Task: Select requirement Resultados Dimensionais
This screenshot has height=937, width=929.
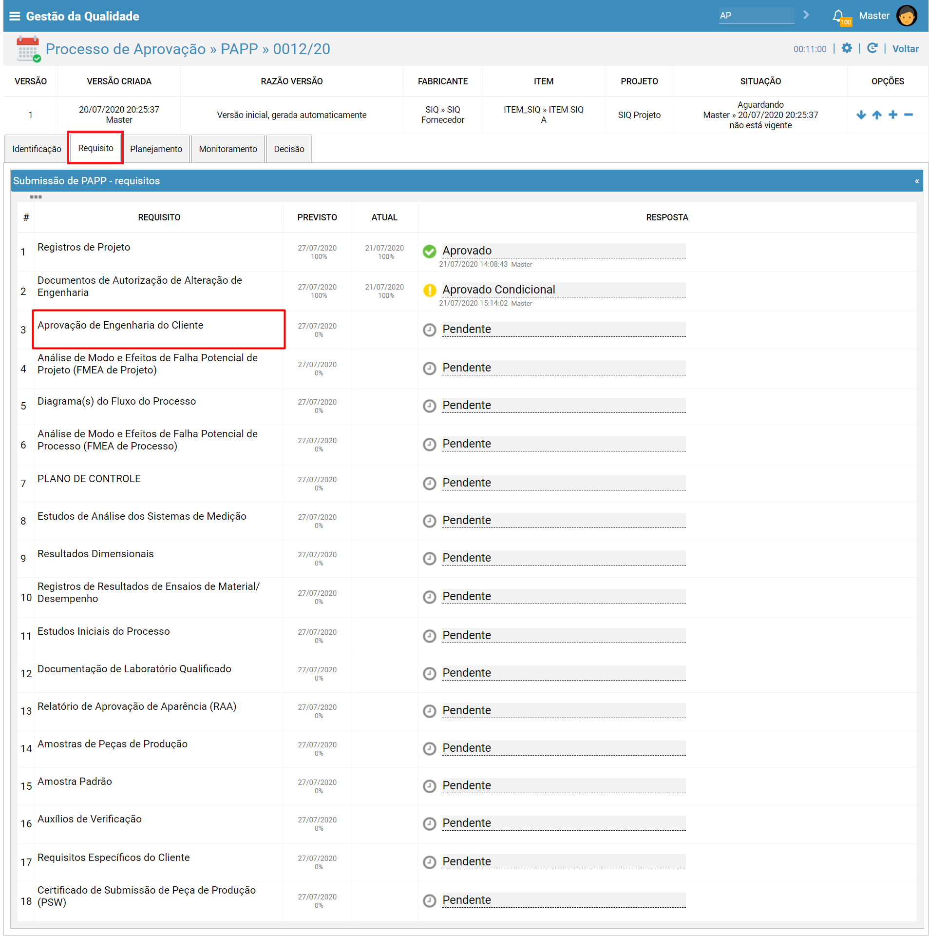Action: click(x=95, y=554)
